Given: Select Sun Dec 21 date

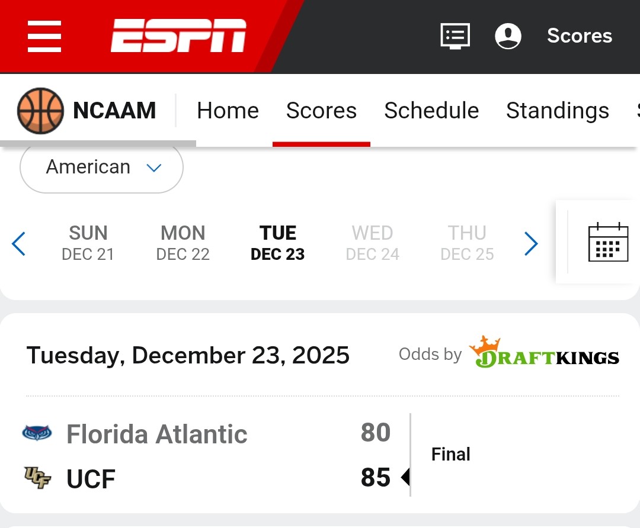Looking at the screenshot, I should 88,243.
